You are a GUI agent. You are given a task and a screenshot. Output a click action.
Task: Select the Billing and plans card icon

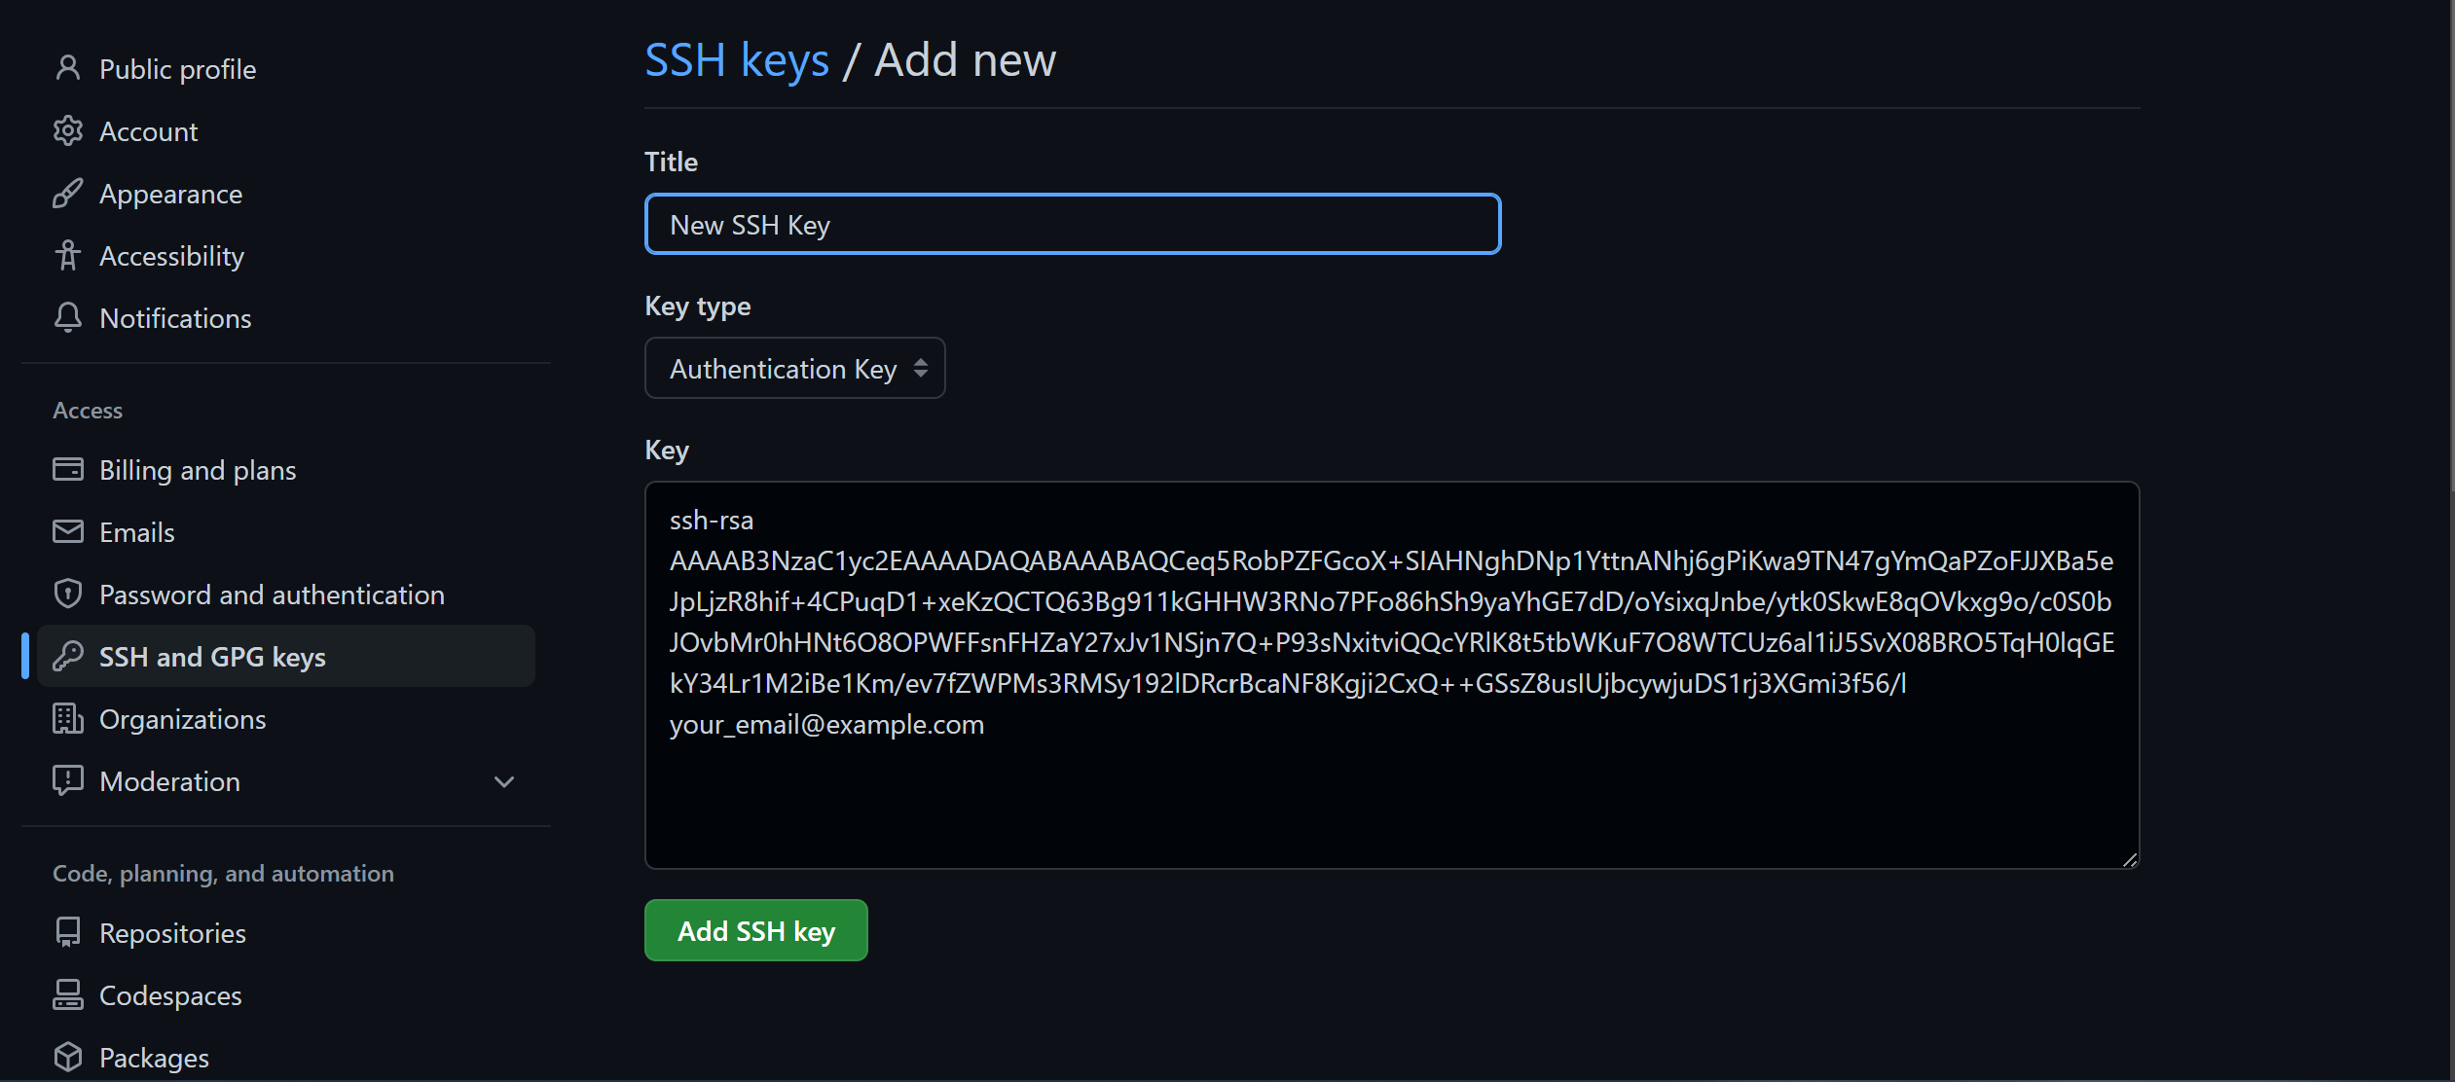point(68,469)
